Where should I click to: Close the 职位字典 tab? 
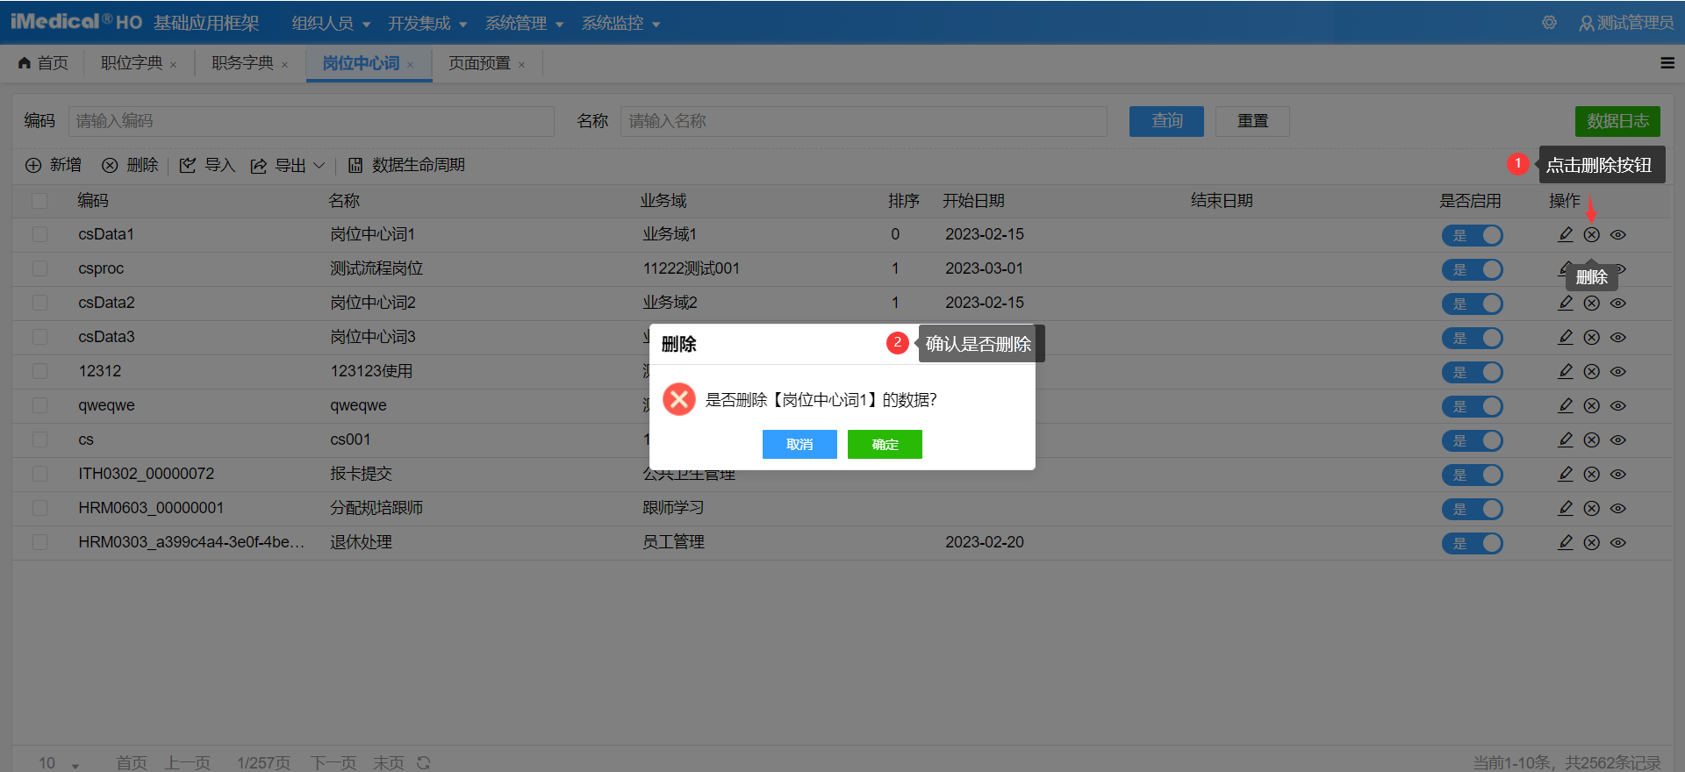coord(174,65)
